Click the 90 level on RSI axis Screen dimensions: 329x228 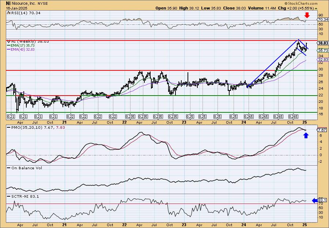[x=321, y=15]
